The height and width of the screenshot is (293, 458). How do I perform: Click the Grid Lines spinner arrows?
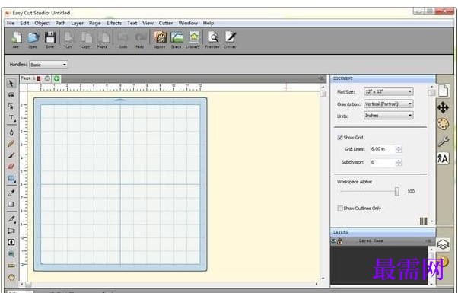click(399, 149)
